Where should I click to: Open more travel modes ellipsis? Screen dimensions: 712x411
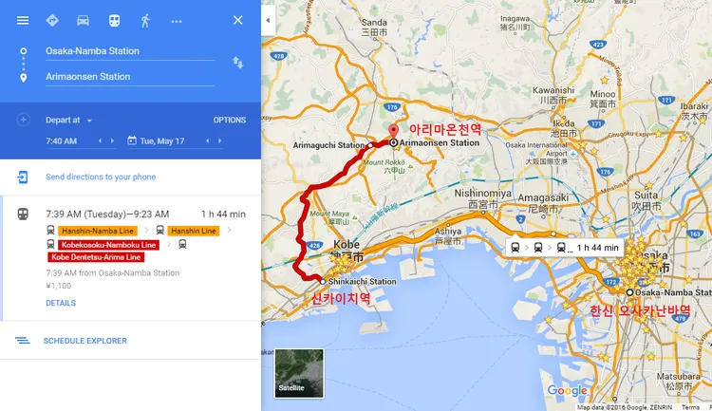pyautogui.click(x=177, y=21)
